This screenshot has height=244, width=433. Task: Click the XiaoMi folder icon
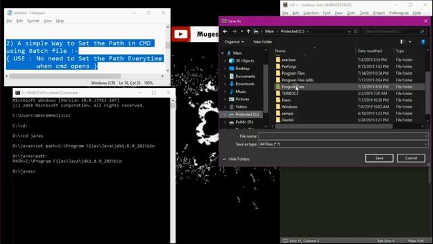278,120
